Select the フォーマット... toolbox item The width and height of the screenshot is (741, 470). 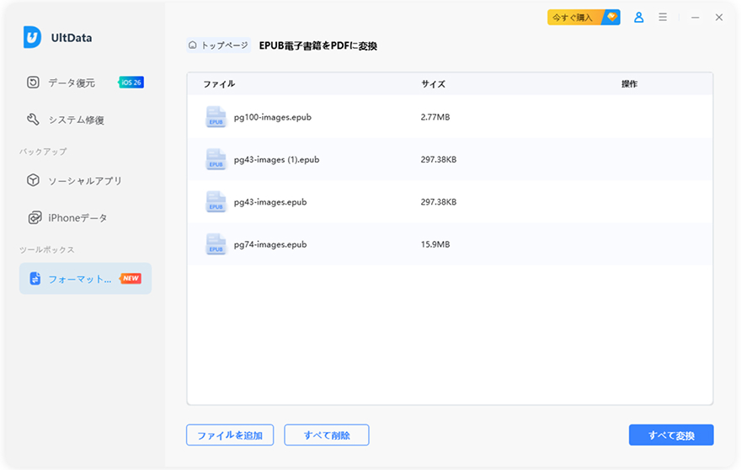point(86,279)
